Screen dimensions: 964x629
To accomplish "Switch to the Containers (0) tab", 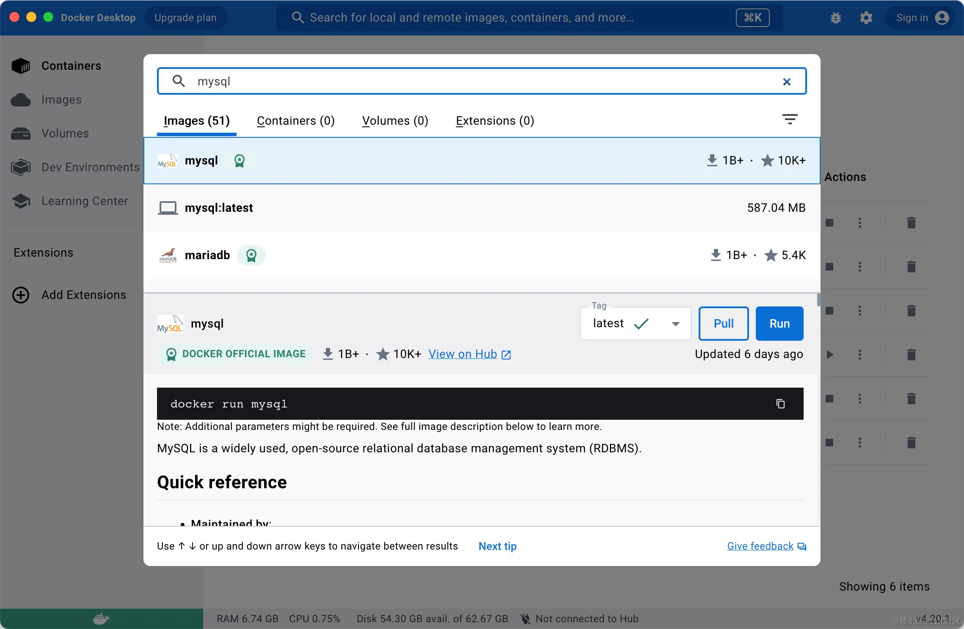I will click(x=296, y=121).
